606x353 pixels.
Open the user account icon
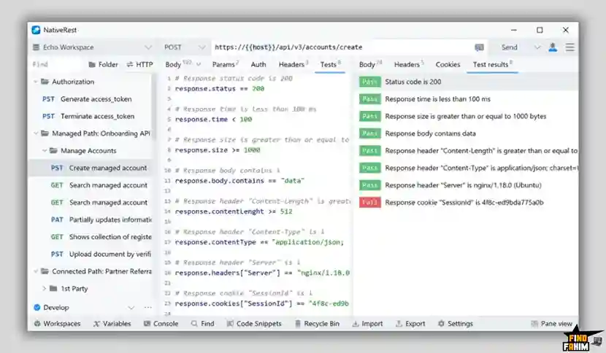point(553,47)
